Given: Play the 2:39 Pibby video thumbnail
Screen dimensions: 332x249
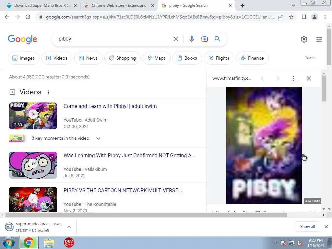Looking at the screenshot, I should pyautogui.click(x=33, y=116).
